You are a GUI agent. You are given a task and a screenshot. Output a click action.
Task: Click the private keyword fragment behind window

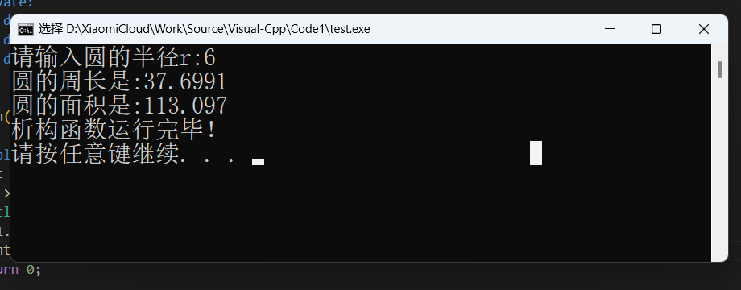(x=17, y=3)
